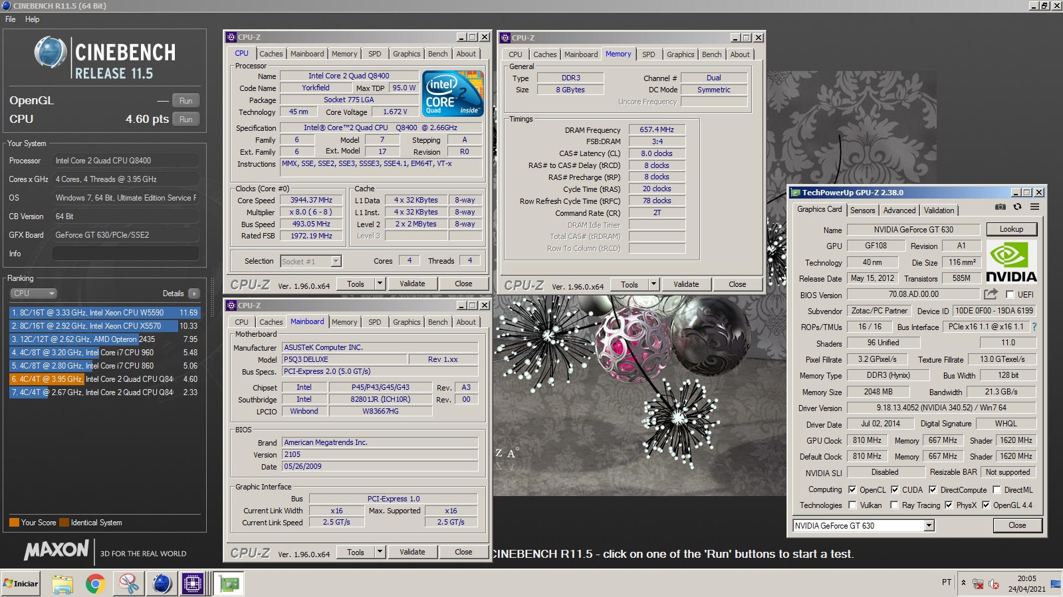
Task: Click the GPU-Z title bar icon
Action: [x=795, y=193]
